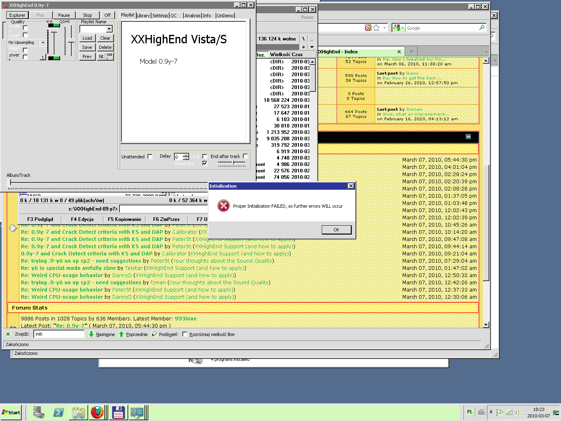Increase the Delay stepper value
This screenshot has height=421, width=561.
click(186, 155)
